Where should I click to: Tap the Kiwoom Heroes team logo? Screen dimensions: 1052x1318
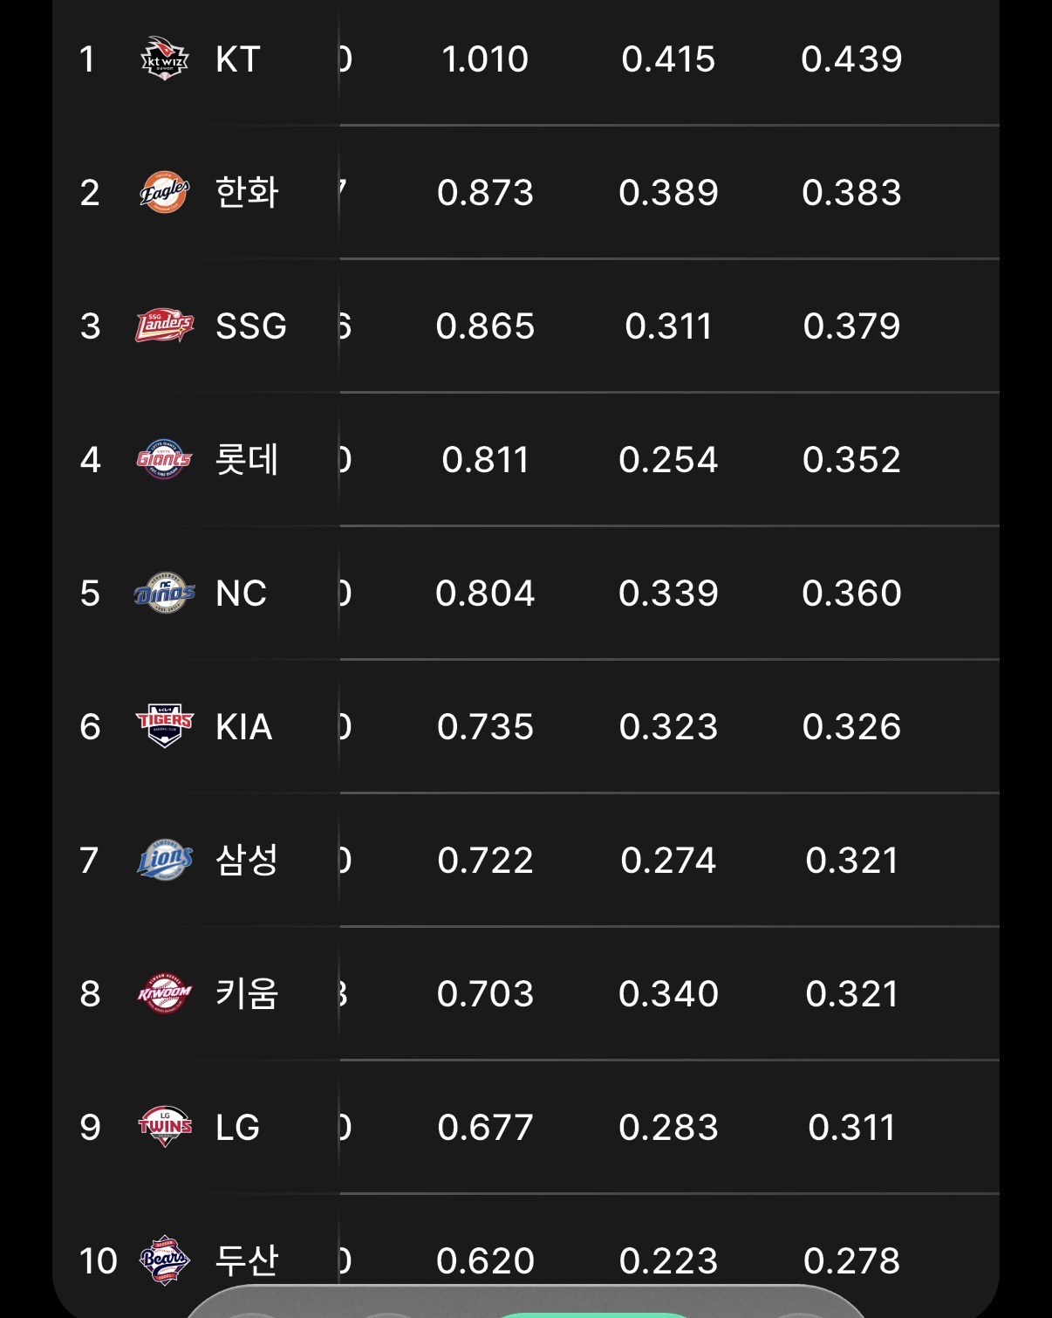pos(164,993)
